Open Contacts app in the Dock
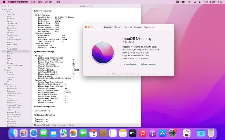The height and width of the screenshot is (140, 225). (103, 133)
